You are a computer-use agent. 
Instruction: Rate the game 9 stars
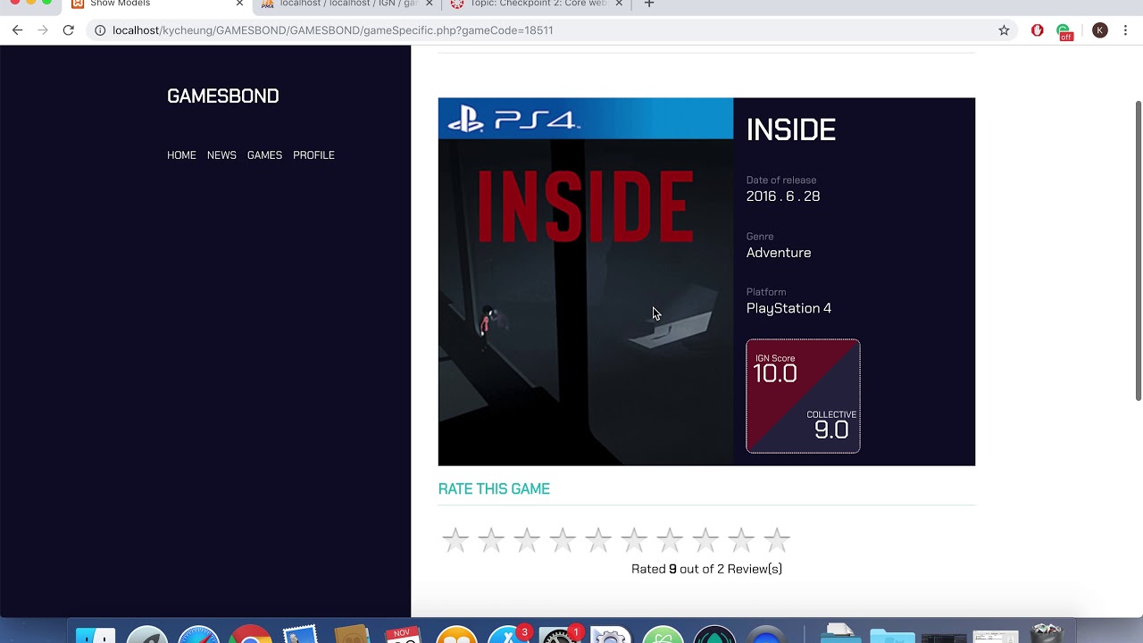[x=741, y=539]
